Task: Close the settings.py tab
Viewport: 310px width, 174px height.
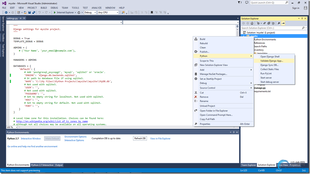Action: pos(24,18)
